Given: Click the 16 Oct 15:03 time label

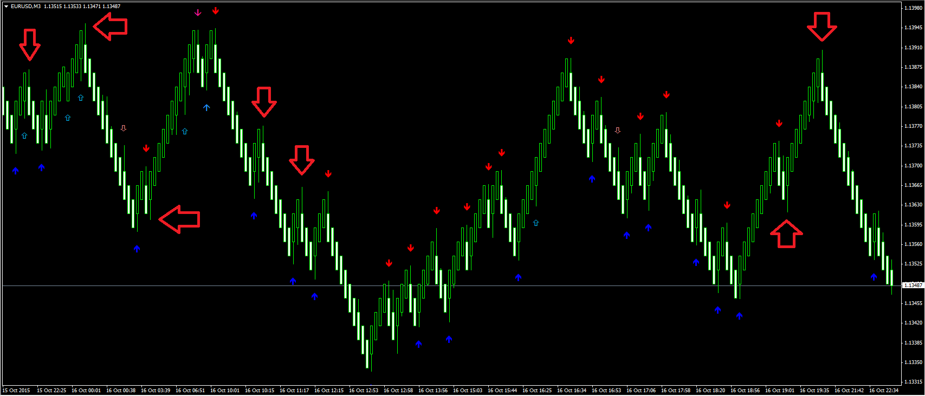Looking at the screenshot, I should coord(468,391).
